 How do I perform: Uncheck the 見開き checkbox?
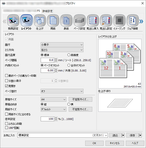click(x=10, y=86)
